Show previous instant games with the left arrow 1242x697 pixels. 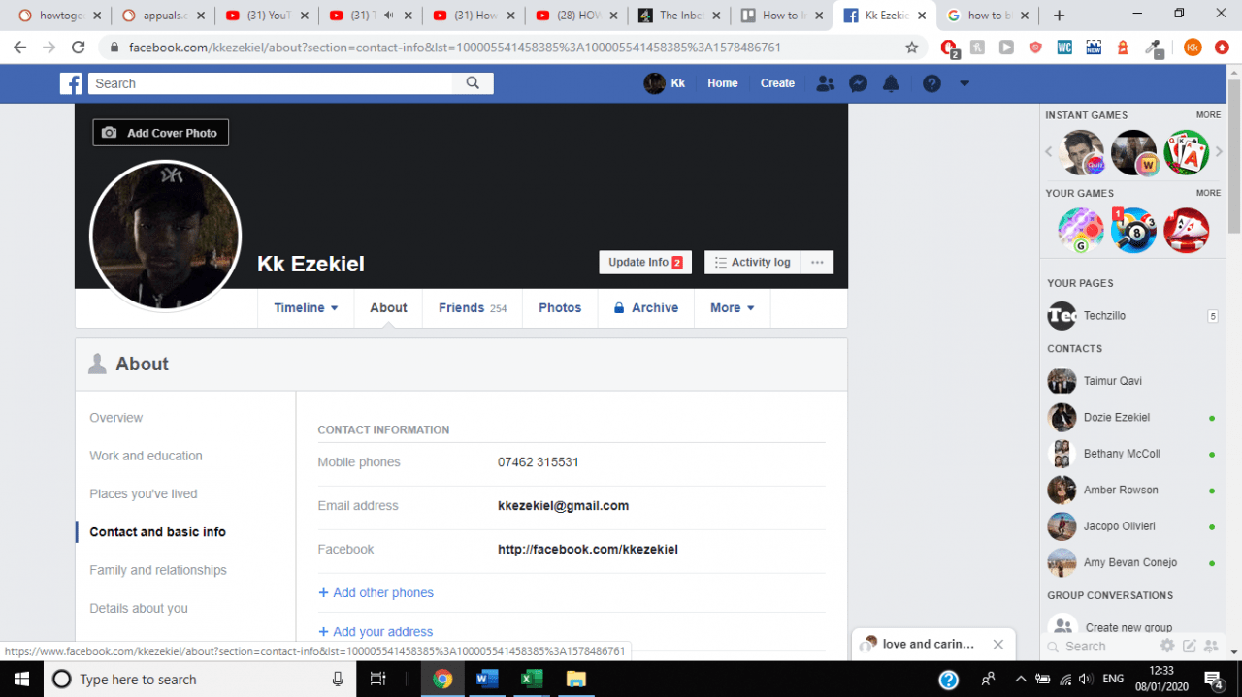coord(1049,152)
